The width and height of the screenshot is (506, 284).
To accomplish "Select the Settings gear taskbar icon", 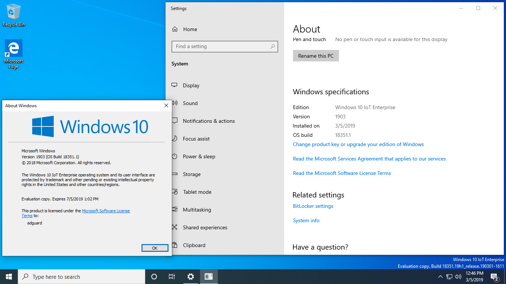I will 190,277.
